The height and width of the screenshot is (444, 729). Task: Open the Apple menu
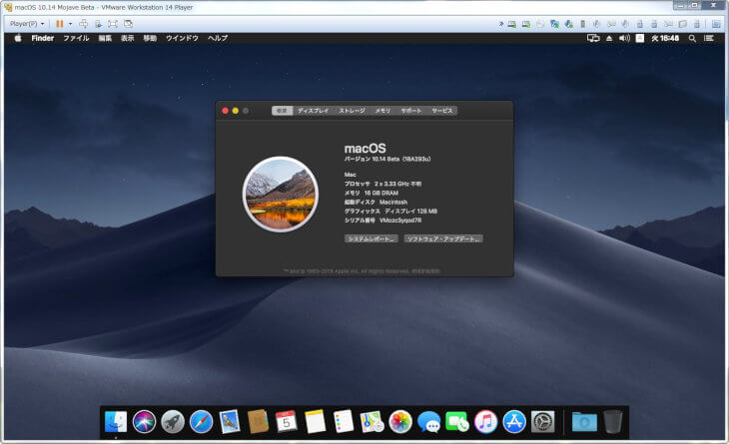click(x=17, y=38)
